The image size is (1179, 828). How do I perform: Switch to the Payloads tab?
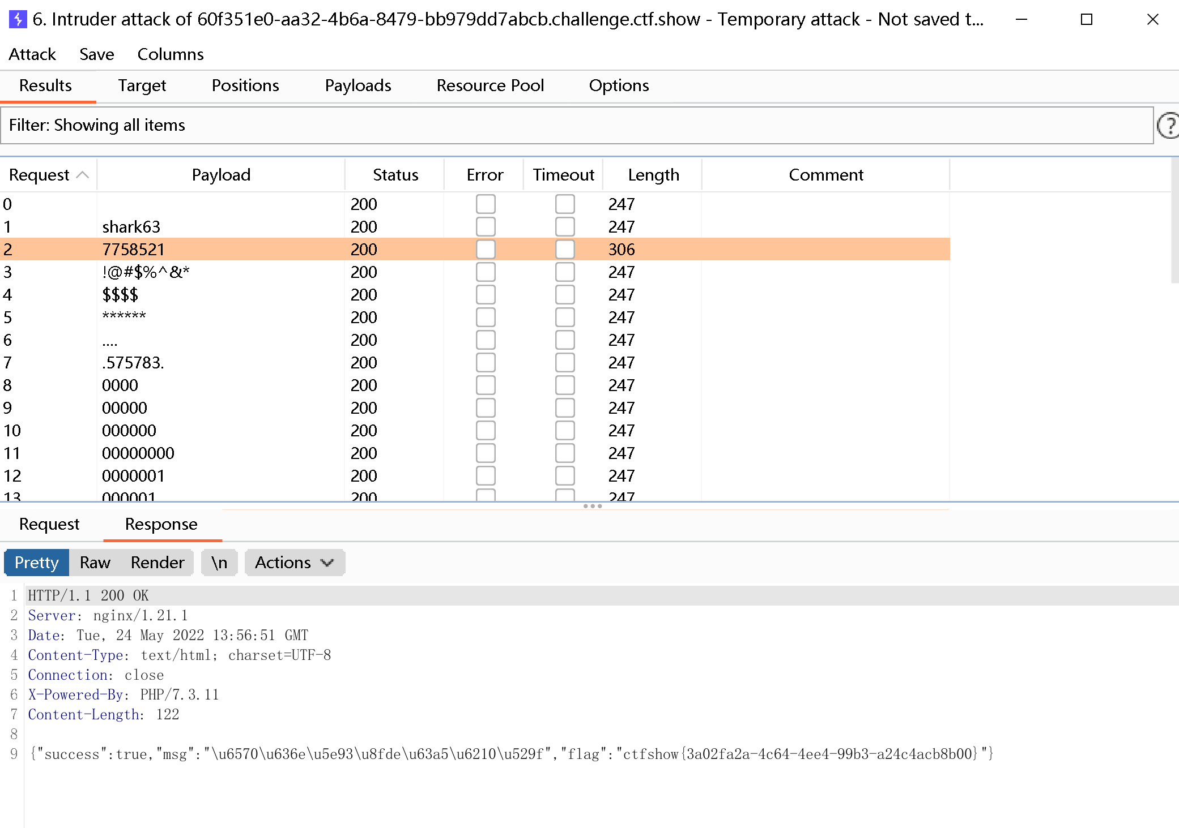tap(357, 85)
